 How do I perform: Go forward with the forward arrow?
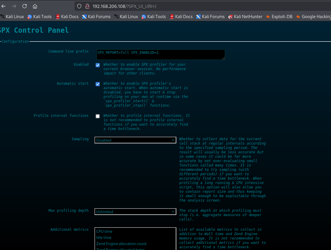click(14, 6)
